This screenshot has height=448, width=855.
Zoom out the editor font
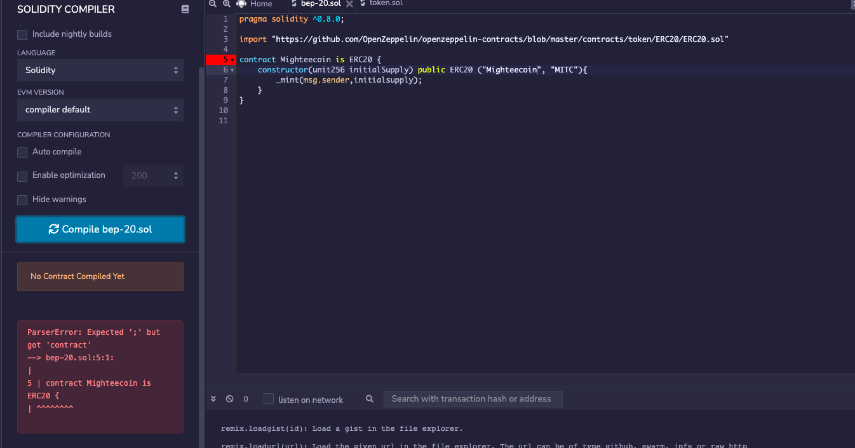213,4
